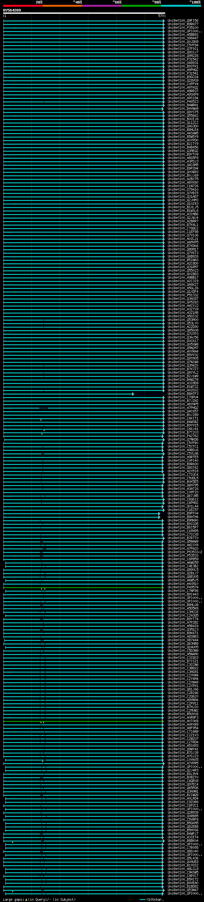Select hit label UniRef100_C1EC57

point(183,510)
